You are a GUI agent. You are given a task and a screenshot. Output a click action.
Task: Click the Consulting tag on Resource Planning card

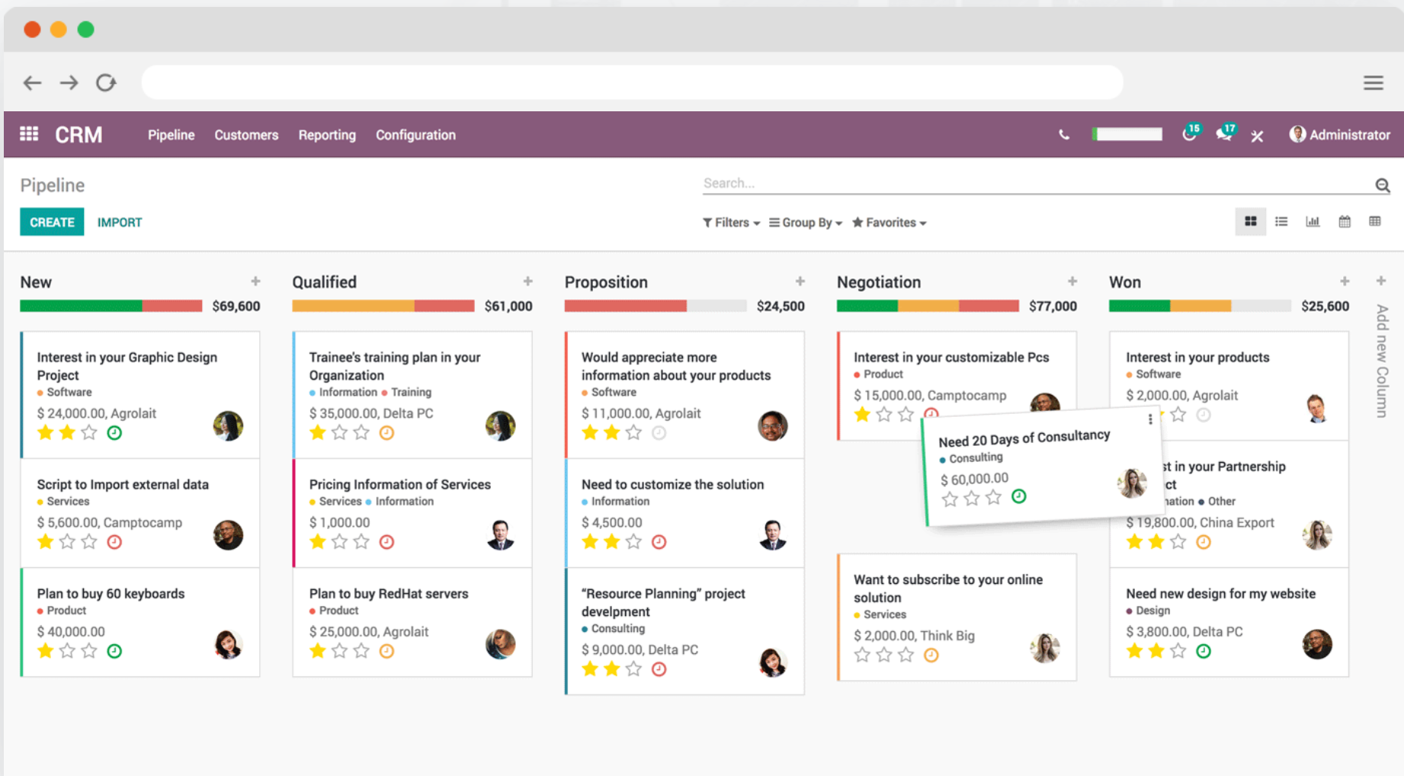coord(614,629)
